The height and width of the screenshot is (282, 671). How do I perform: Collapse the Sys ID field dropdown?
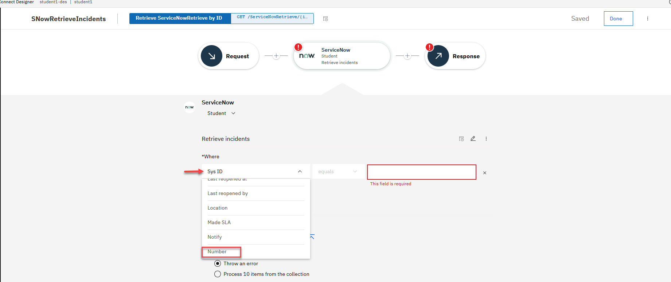pyautogui.click(x=300, y=171)
